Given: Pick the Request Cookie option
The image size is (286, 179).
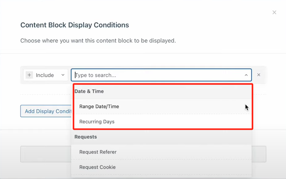Looking at the screenshot, I should (x=97, y=167).
